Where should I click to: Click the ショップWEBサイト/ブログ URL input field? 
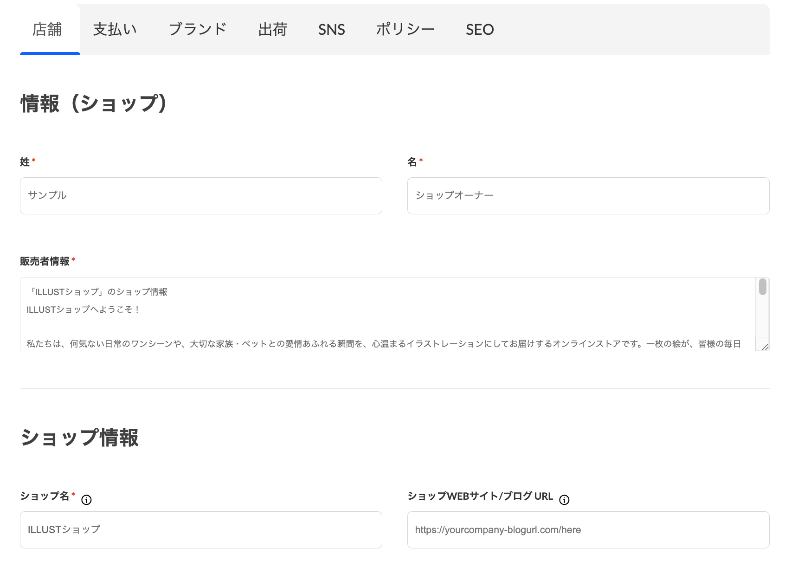click(x=588, y=529)
